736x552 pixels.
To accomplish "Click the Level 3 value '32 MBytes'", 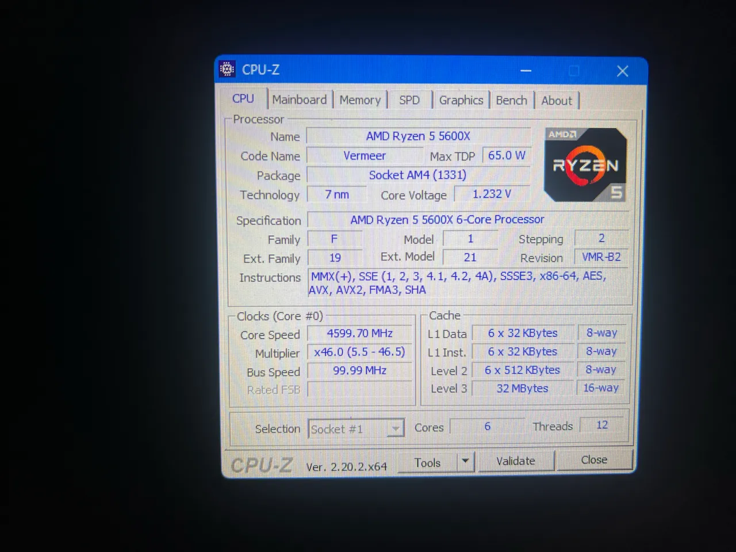I will [x=523, y=388].
